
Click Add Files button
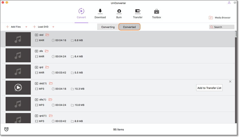coord(13,27)
